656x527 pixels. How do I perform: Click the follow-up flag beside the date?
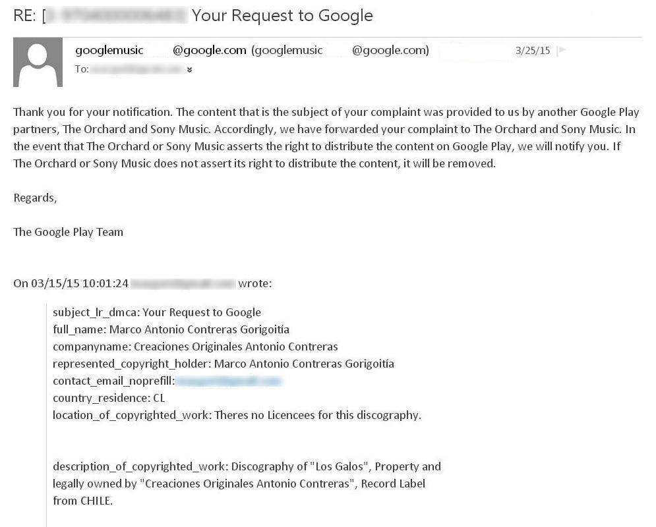(x=562, y=50)
